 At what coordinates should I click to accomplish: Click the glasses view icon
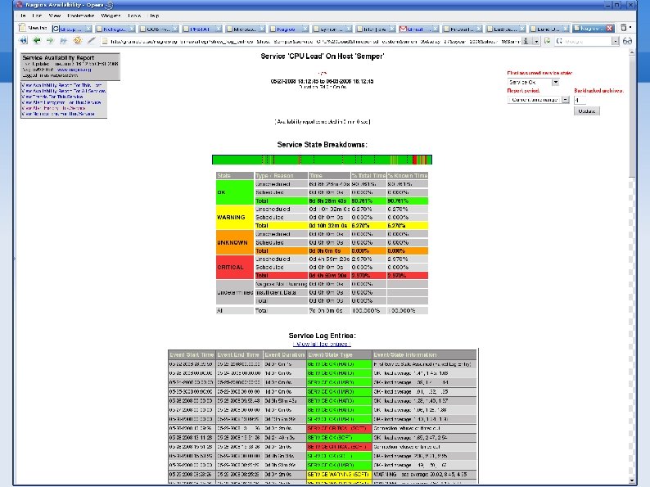(x=627, y=41)
